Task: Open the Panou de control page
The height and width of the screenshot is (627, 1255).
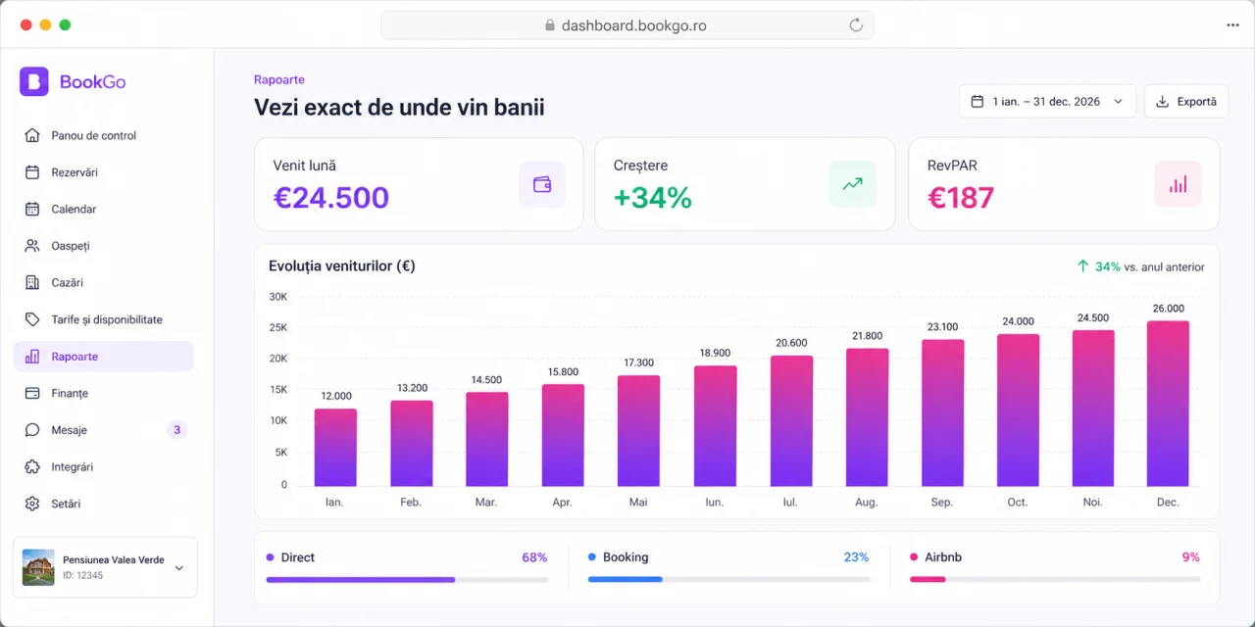Action: point(104,135)
